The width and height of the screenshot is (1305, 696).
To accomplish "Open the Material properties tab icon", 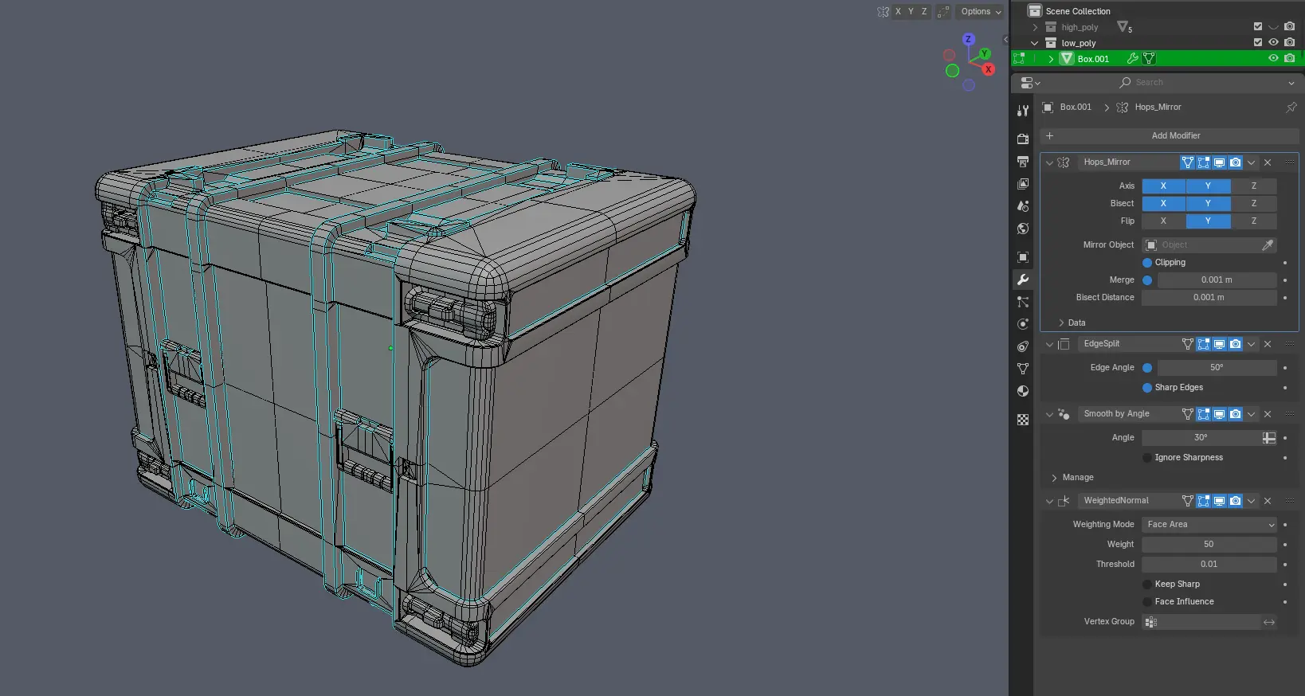I will (1023, 391).
